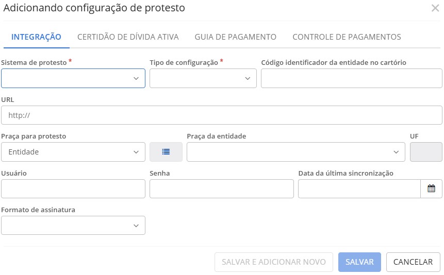Click the Senha password field
Screen dimensions: 444x275
(222, 189)
